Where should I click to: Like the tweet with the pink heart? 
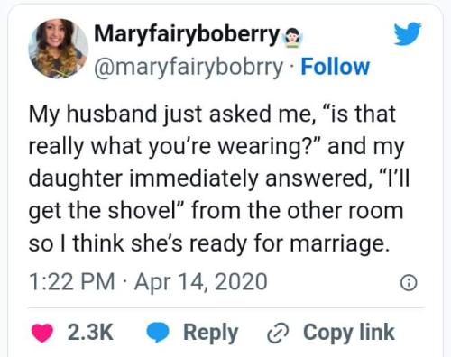click(x=42, y=333)
